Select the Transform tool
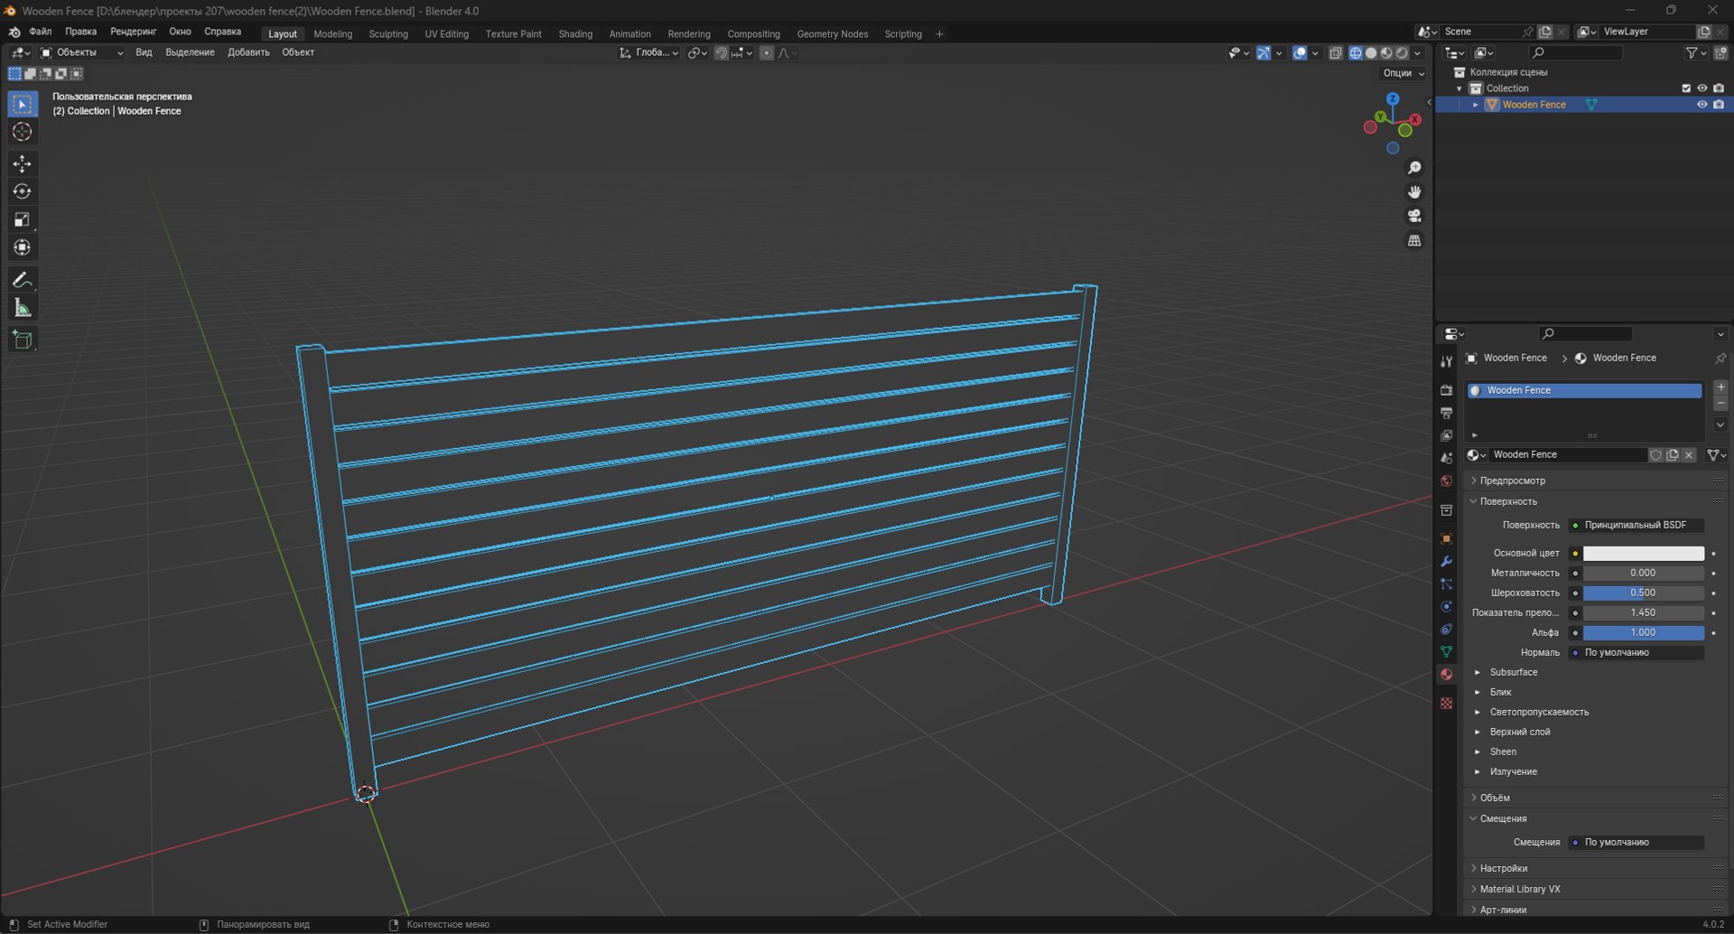1734x934 pixels. click(x=23, y=248)
